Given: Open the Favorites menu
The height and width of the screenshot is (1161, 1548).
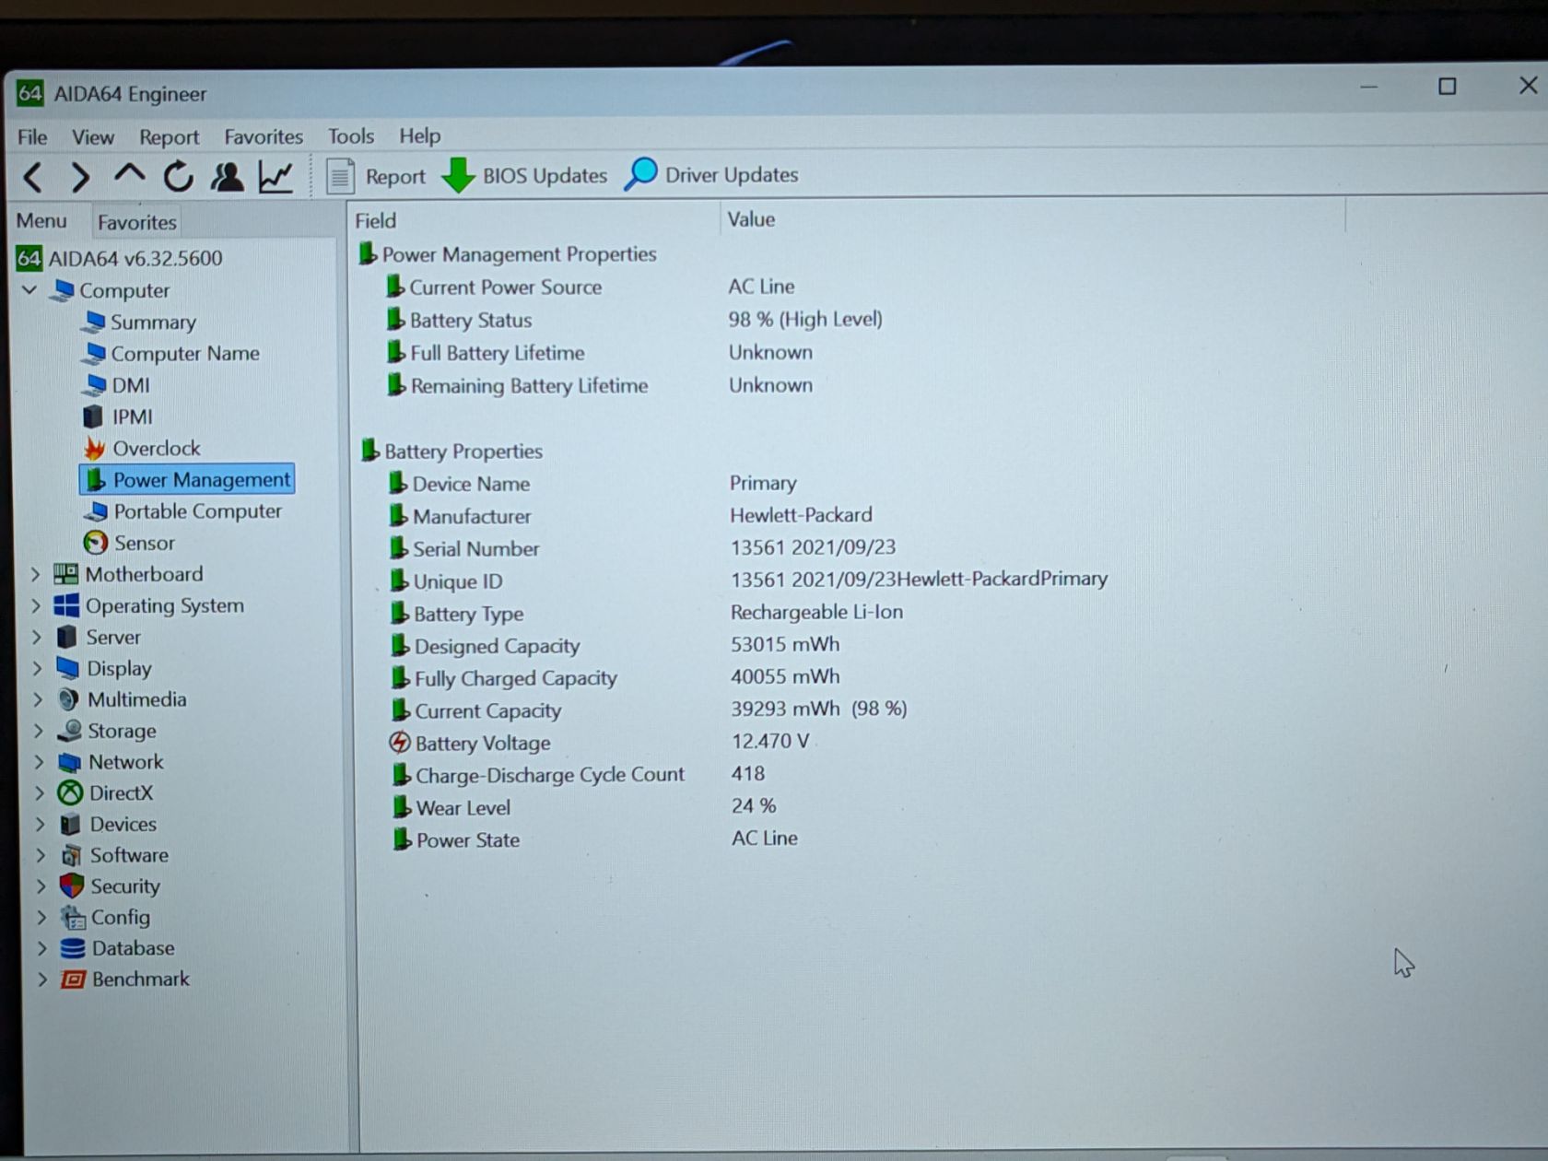Looking at the screenshot, I should (x=264, y=136).
